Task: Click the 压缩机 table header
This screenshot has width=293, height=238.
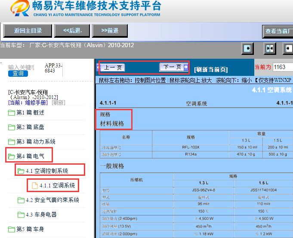Action: [x=136, y=180]
